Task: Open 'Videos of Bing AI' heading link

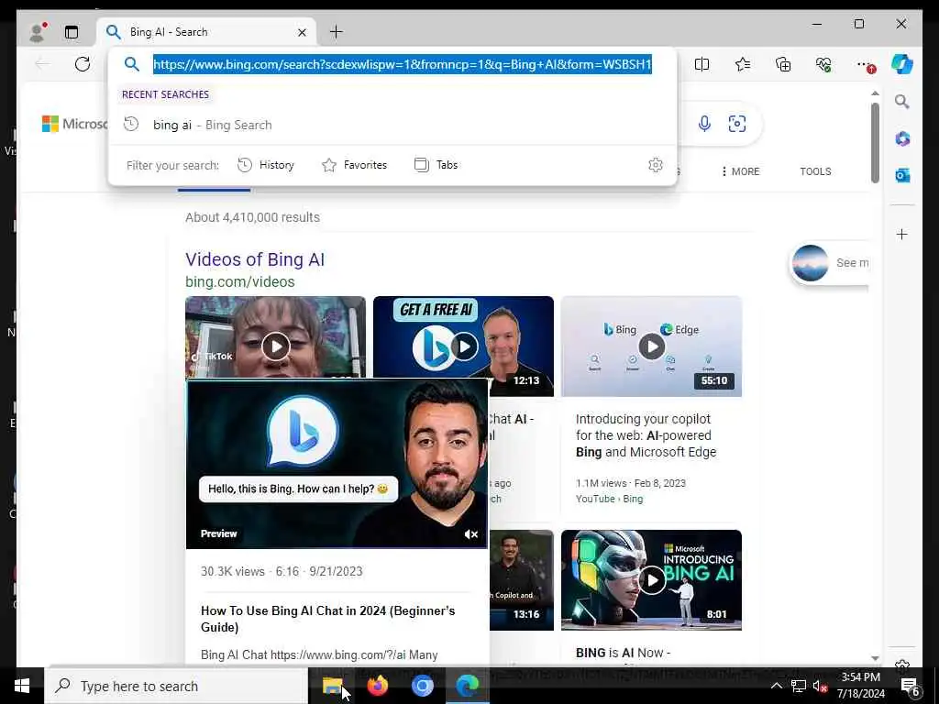Action: point(255,259)
